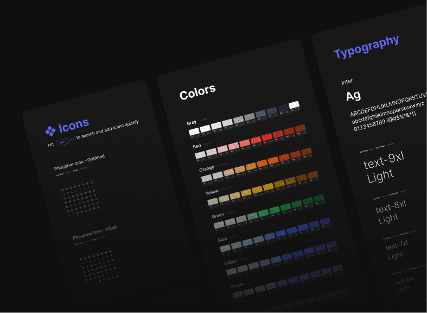Click the Purple row label

tap(237, 285)
